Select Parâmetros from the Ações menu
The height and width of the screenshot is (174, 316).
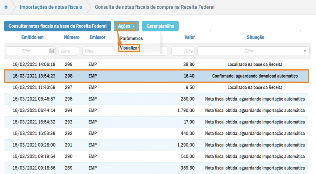131,39
